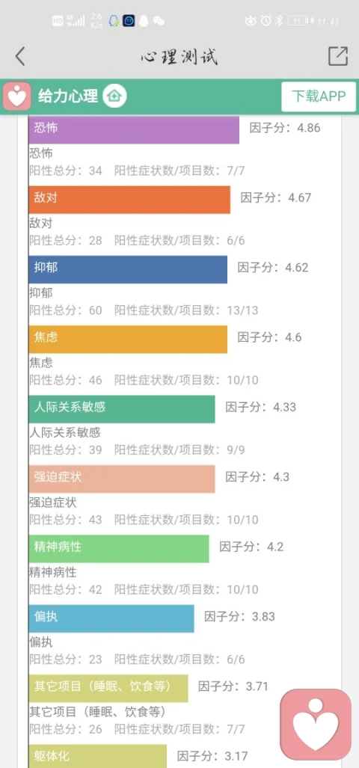Tap the QQ penguin status icon
359x768 pixels.
tap(144, 21)
